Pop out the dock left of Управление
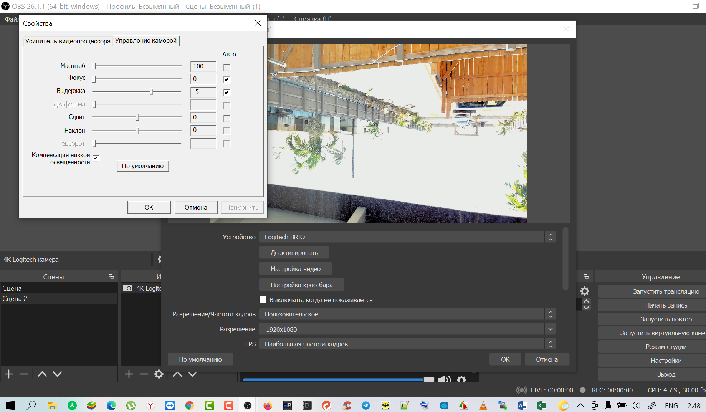 [x=586, y=276]
